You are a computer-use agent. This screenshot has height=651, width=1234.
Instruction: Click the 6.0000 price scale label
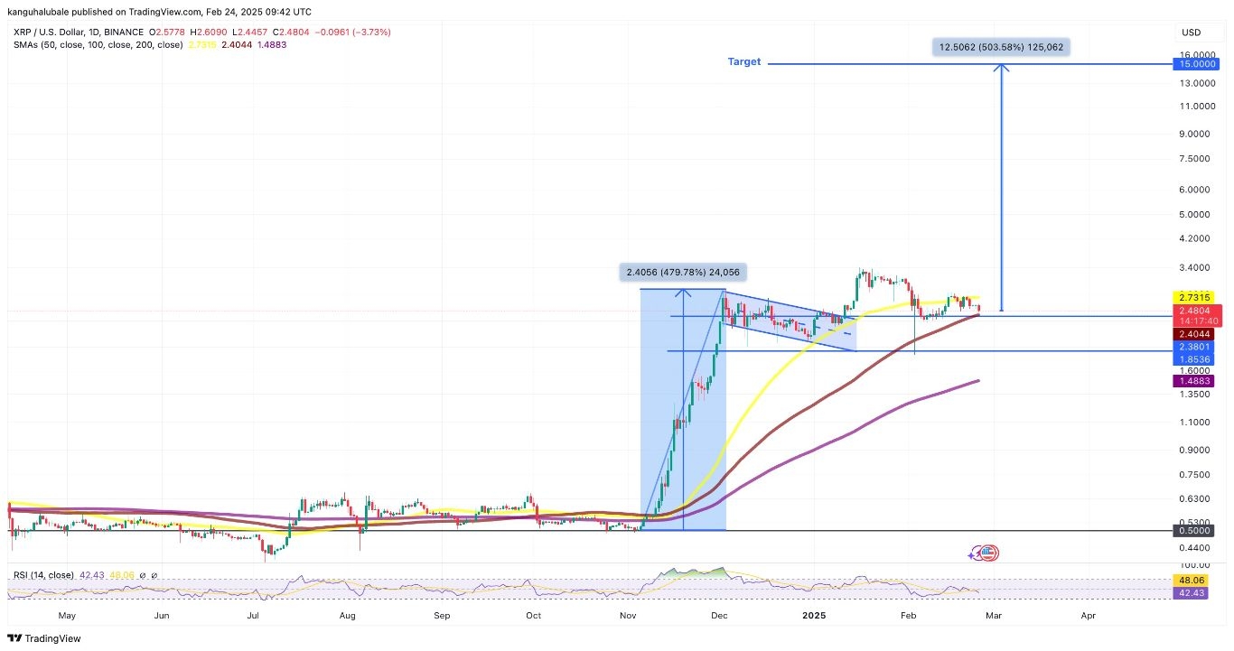coord(1194,191)
